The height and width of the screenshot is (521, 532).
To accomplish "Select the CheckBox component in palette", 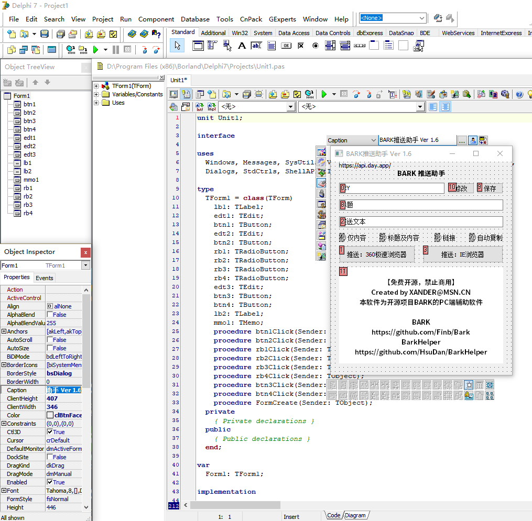I will pos(300,46).
